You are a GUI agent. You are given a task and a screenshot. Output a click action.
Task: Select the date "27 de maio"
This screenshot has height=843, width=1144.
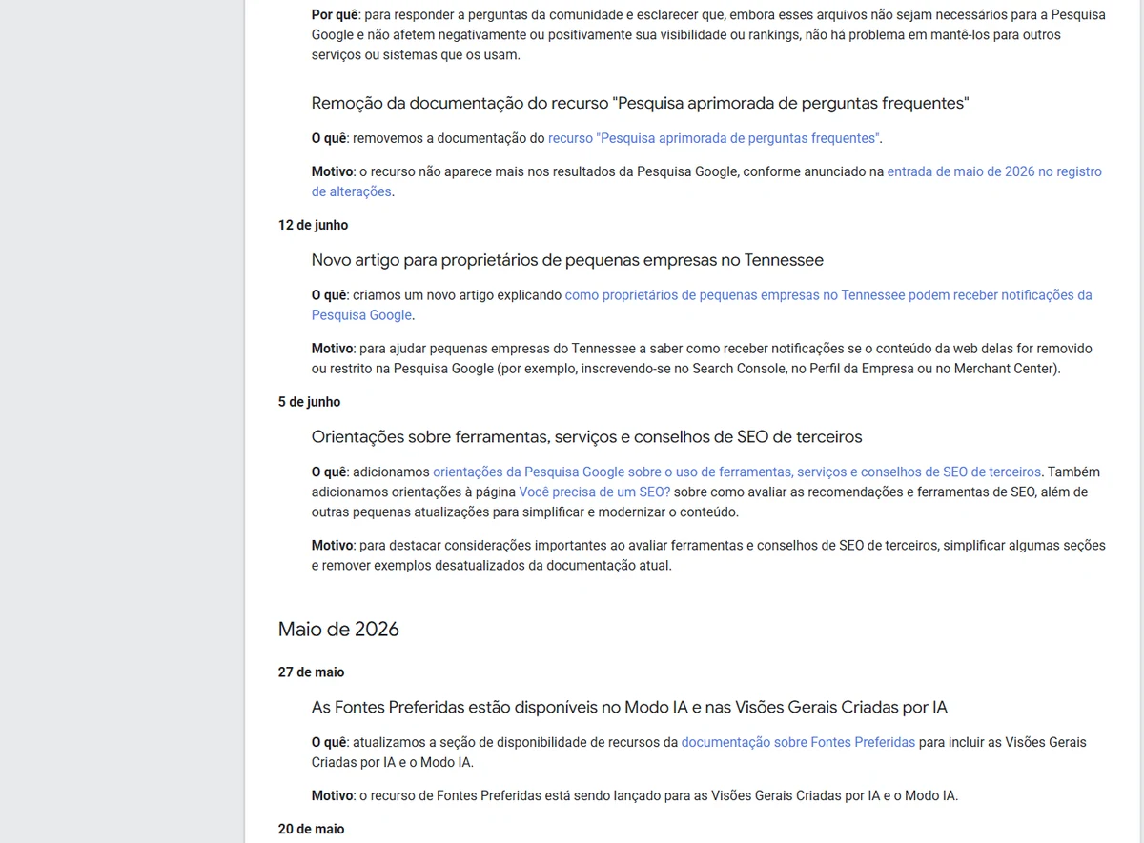(311, 672)
